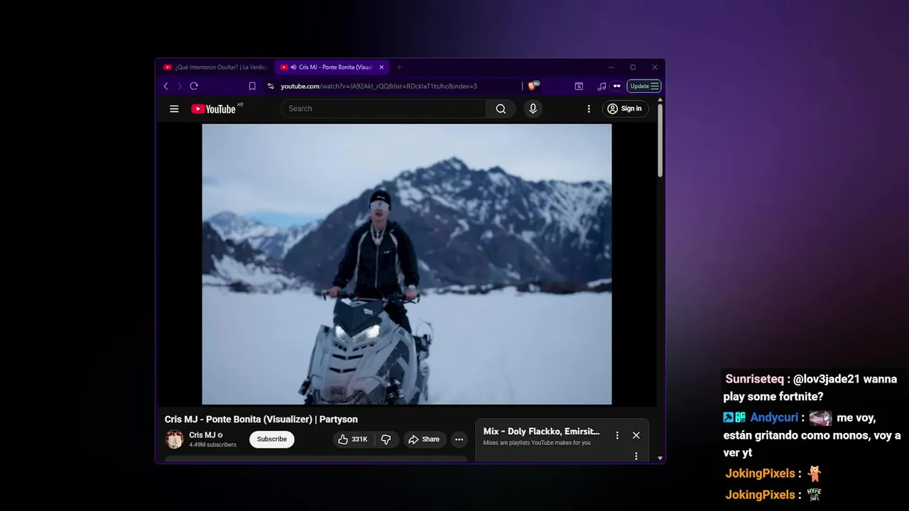The width and height of the screenshot is (909, 511).
Task: Click the Sign in button
Action: tap(626, 109)
